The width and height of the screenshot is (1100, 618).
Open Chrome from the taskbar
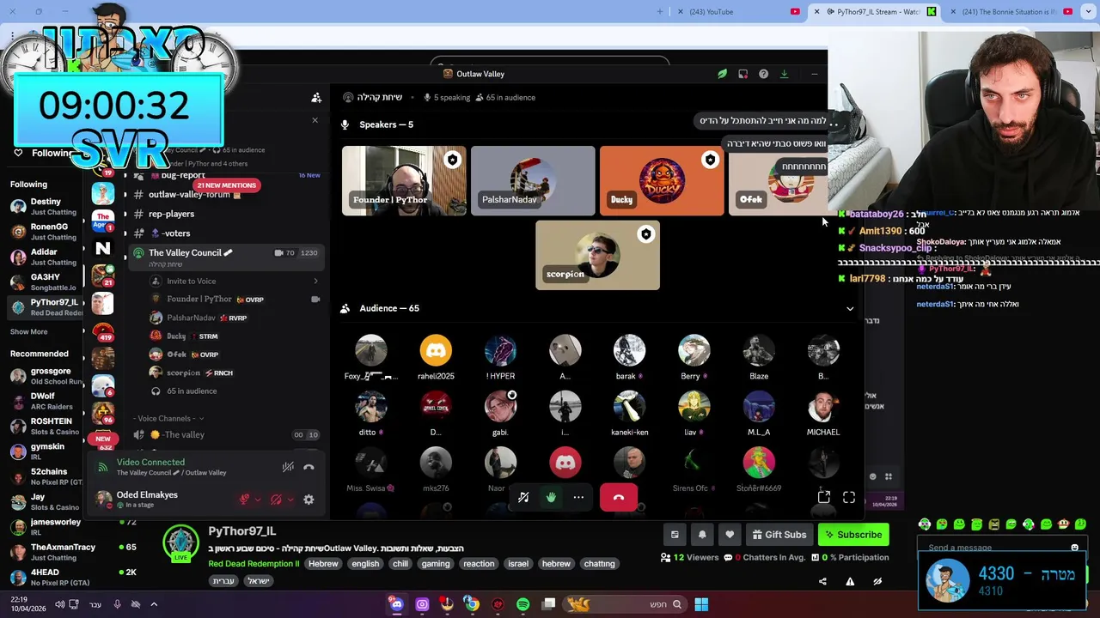pos(472,604)
